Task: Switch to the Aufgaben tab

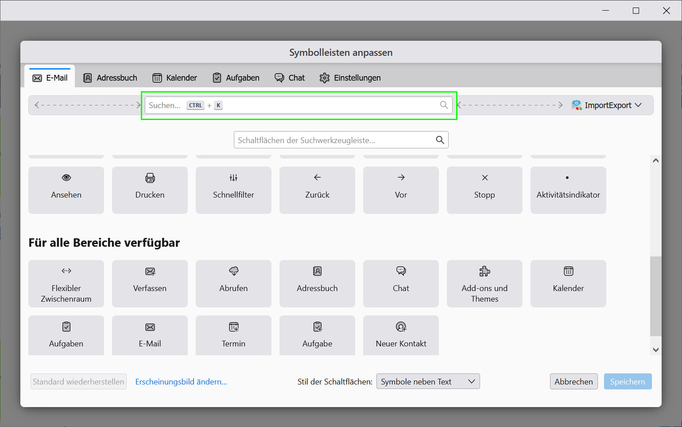Action: click(x=236, y=78)
